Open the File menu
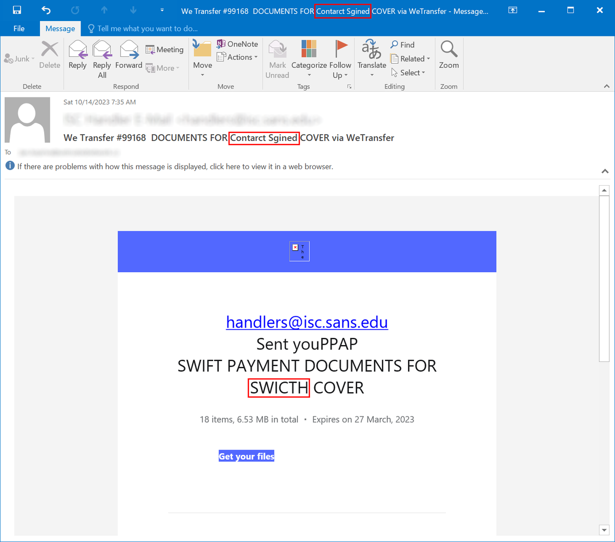 pyautogui.click(x=19, y=29)
